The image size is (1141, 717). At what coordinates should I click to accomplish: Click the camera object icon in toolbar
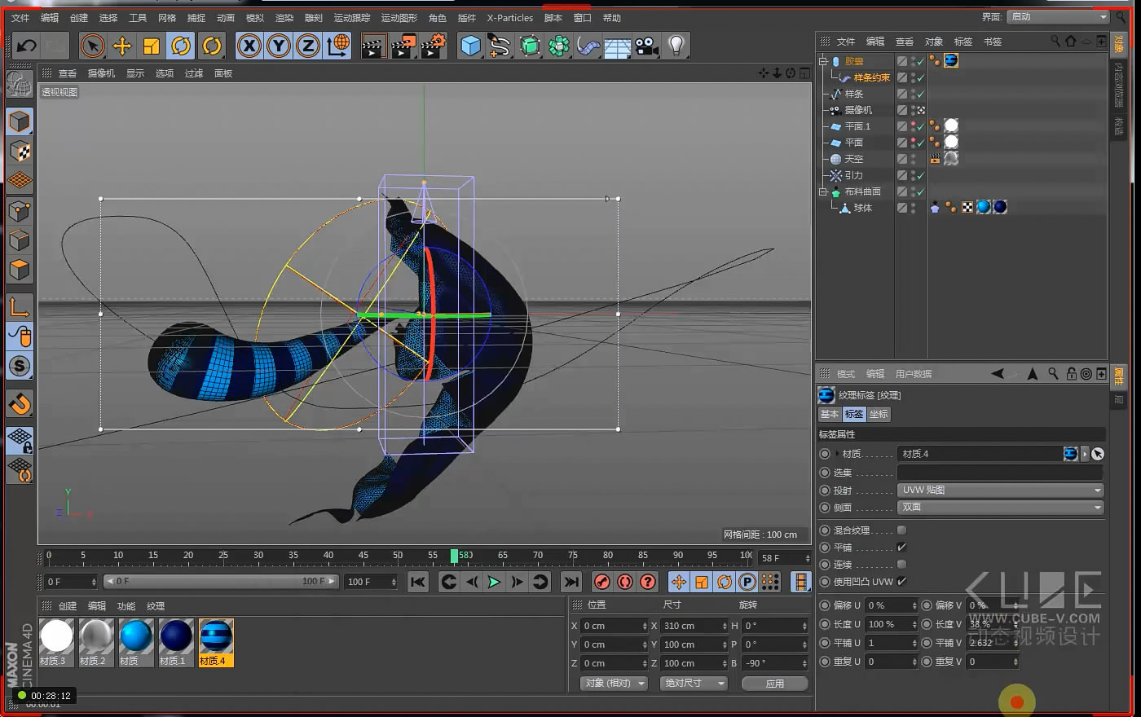click(x=646, y=46)
